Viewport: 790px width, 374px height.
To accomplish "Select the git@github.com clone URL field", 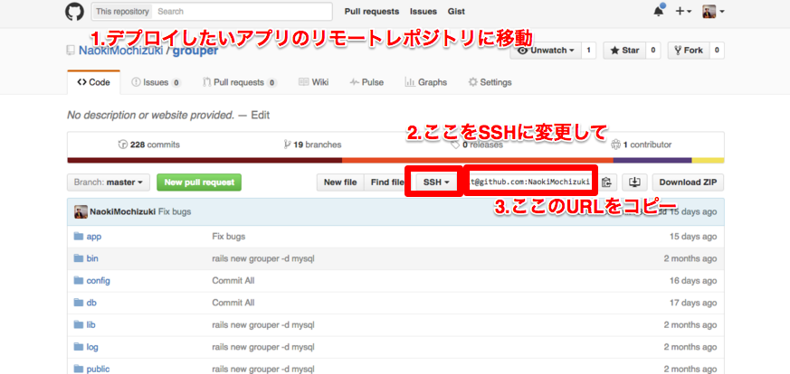I will coord(530,182).
